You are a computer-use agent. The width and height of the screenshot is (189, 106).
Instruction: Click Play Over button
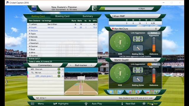coord(152,104)
